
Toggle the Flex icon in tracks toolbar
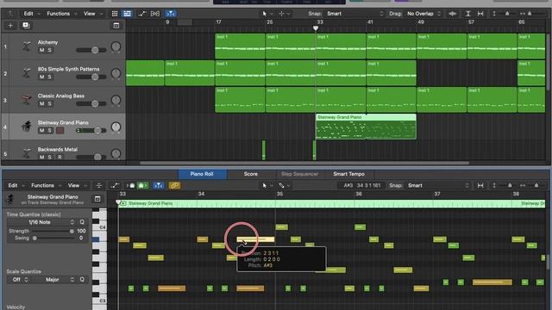(155, 14)
